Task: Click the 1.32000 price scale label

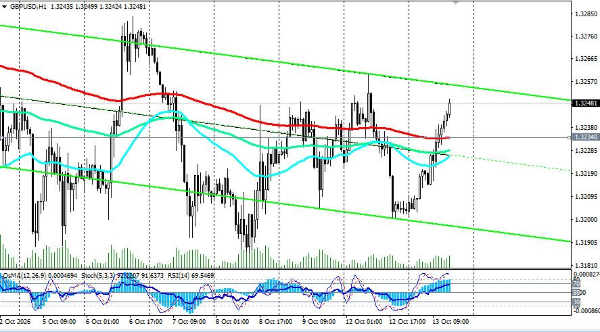Action: coord(586,220)
